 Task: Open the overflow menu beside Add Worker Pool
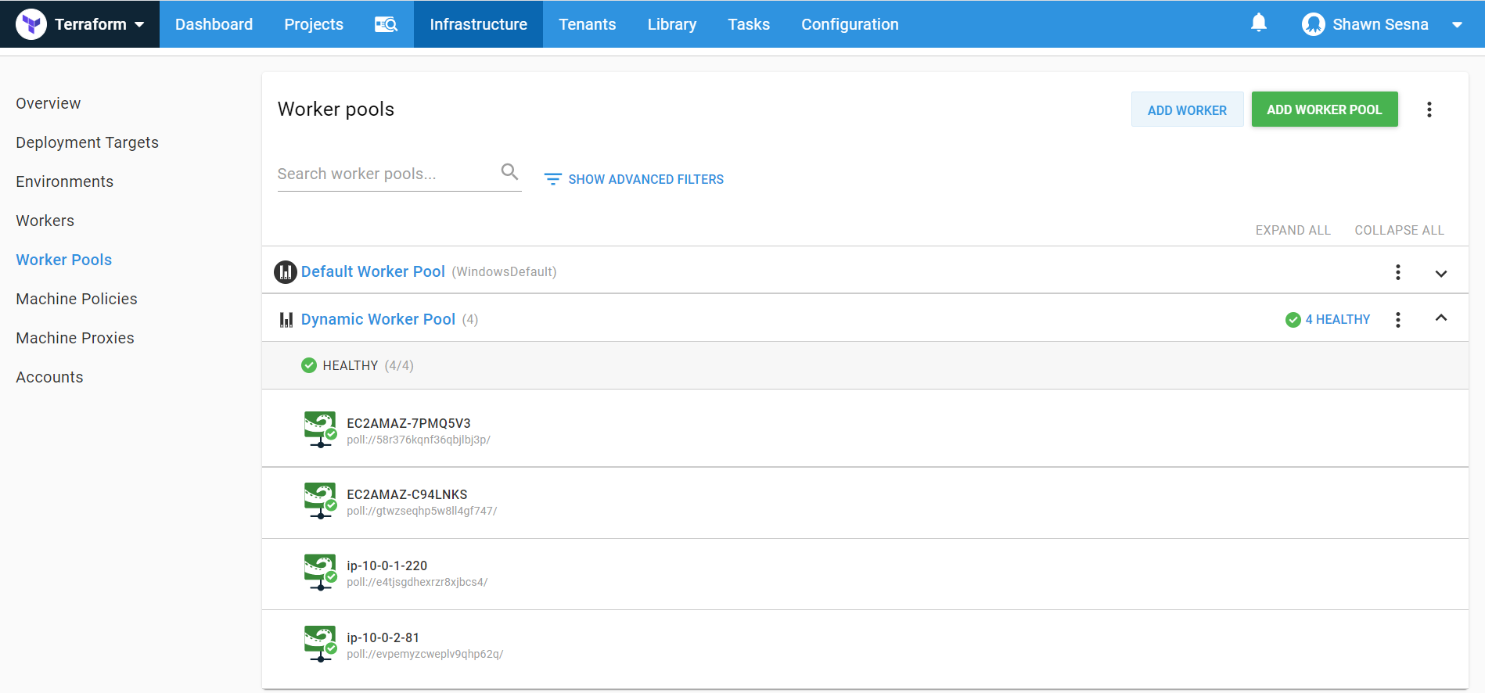click(x=1429, y=110)
